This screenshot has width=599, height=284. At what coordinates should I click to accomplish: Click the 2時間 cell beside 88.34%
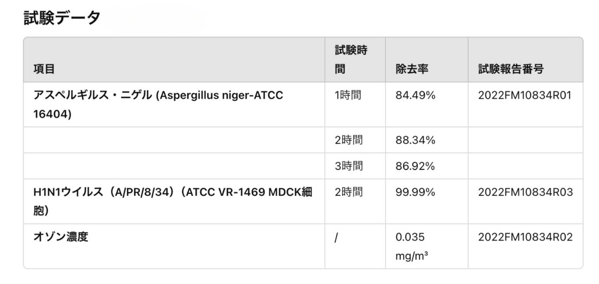(349, 140)
